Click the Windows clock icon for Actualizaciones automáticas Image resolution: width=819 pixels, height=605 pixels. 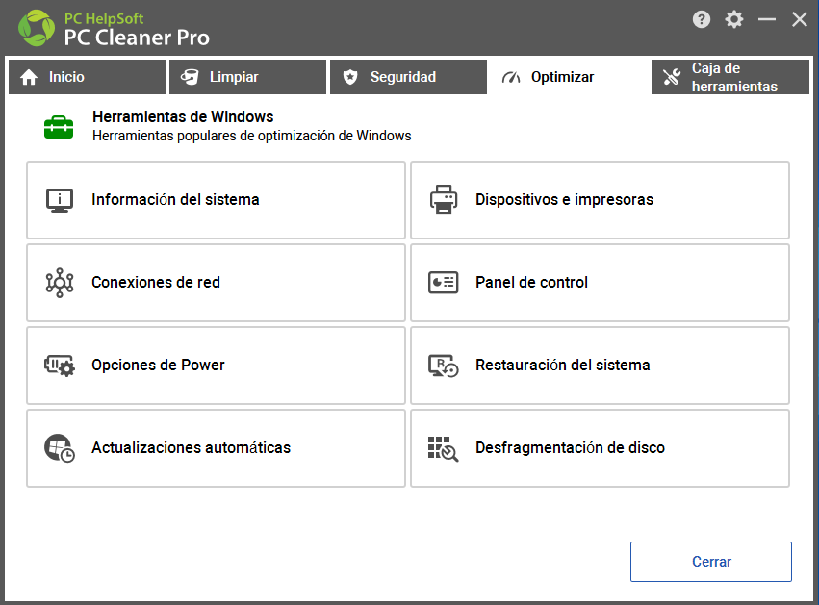(60, 448)
